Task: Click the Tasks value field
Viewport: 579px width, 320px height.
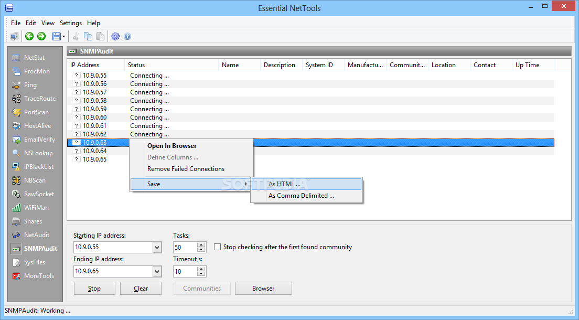Action: [185, 248]
